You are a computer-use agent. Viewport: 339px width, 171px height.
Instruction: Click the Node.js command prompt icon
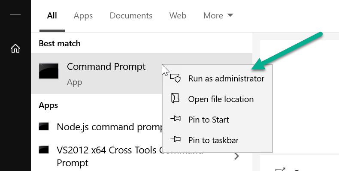coord(44,126)
